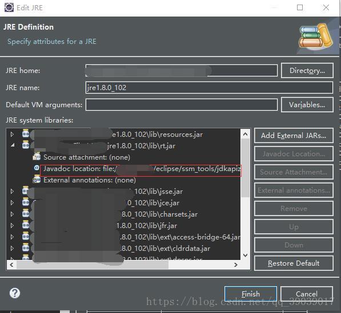Screen dimensions: 341x313
Task: Click the jar icon beside charsets.jar
Action: (26, 213)
